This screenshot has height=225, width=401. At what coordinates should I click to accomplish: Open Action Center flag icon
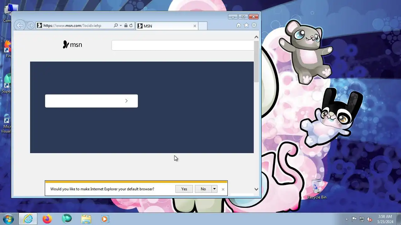[354, 219]
